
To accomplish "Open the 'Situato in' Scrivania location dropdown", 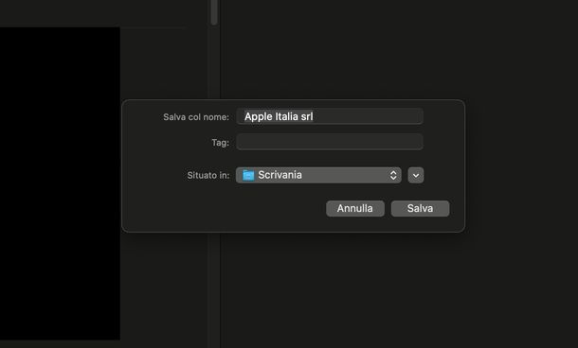I will [318, 175].
